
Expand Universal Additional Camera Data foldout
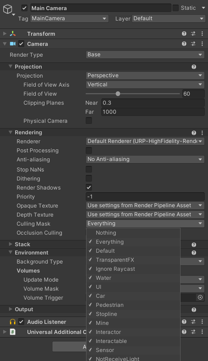coord(5,332)
